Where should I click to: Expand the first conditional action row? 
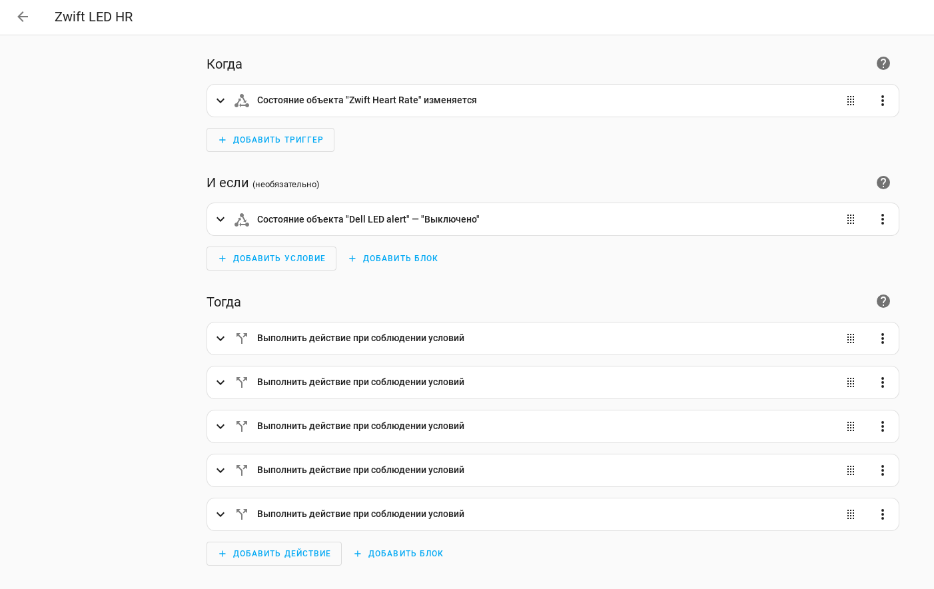click(221, 338)
